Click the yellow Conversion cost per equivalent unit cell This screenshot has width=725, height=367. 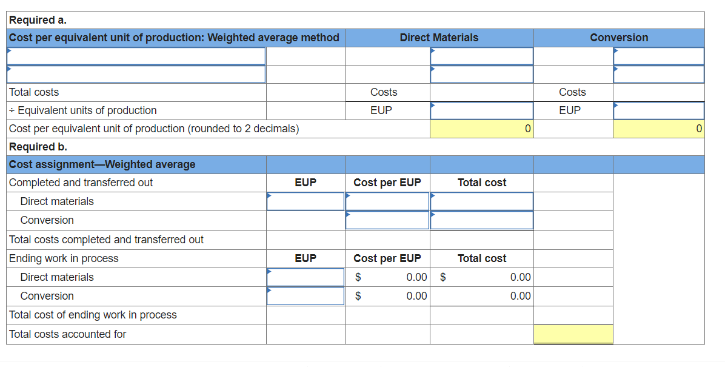pos(658,129)
